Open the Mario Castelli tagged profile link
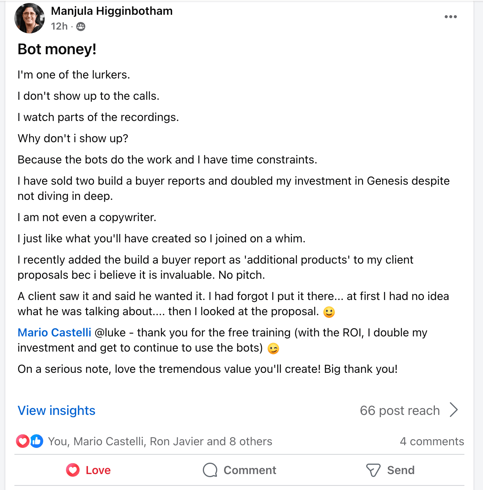Image resolution: width=483 pixels, height=490 pixels. tap(55, 333)
